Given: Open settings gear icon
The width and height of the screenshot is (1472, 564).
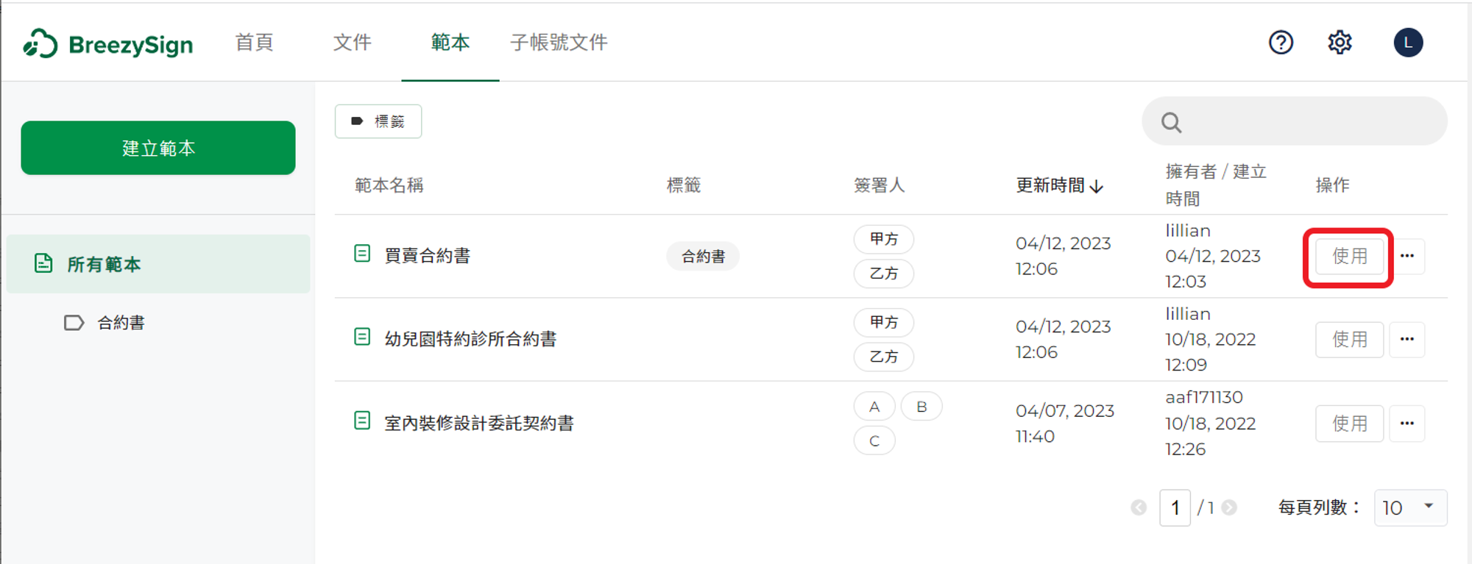Looking at the screenshot, I should (x=1340, y=43).
